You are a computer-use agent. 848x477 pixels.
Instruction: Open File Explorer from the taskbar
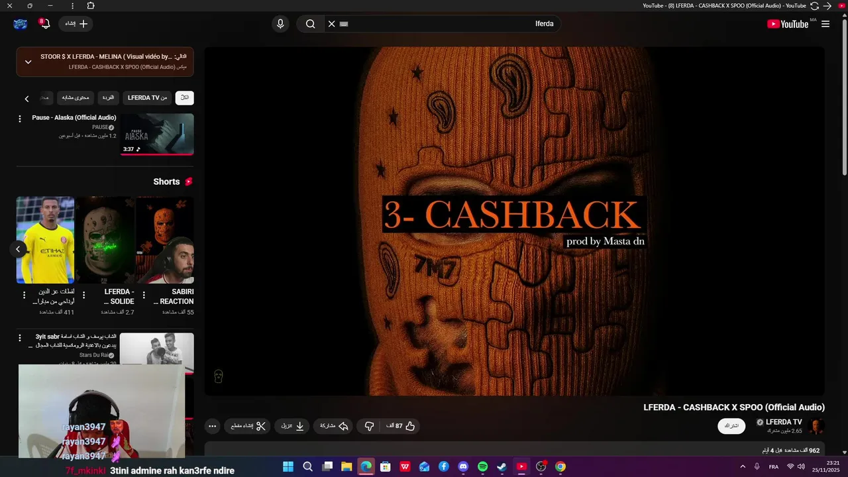[x=346, y=466]
